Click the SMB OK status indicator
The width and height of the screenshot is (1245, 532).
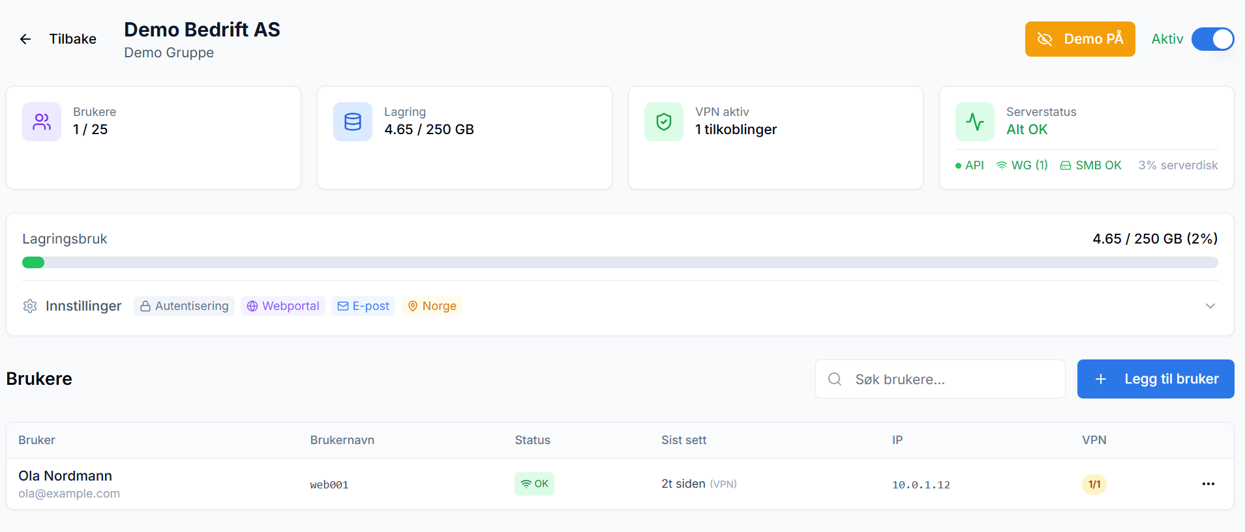pos(1091,165)
